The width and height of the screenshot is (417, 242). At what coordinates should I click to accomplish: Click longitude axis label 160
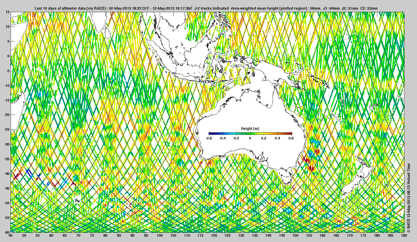point(323,235)
